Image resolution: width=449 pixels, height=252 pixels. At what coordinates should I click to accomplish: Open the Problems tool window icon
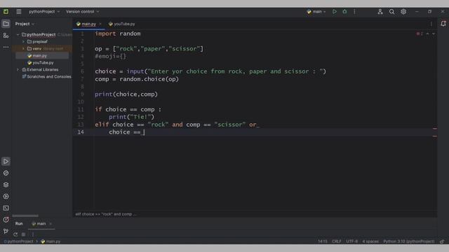click(6, 220)
